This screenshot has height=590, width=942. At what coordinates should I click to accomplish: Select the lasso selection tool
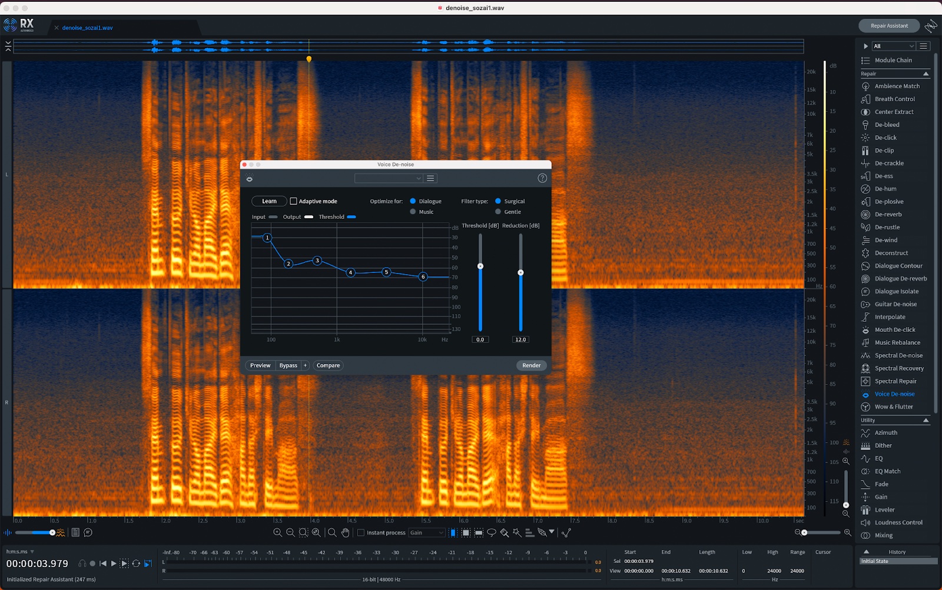tap(491, 533)
